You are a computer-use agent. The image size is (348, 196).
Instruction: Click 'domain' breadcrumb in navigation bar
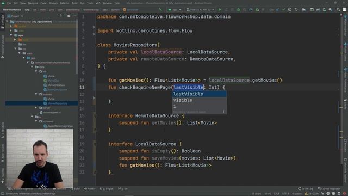click(x=115, y=10)
